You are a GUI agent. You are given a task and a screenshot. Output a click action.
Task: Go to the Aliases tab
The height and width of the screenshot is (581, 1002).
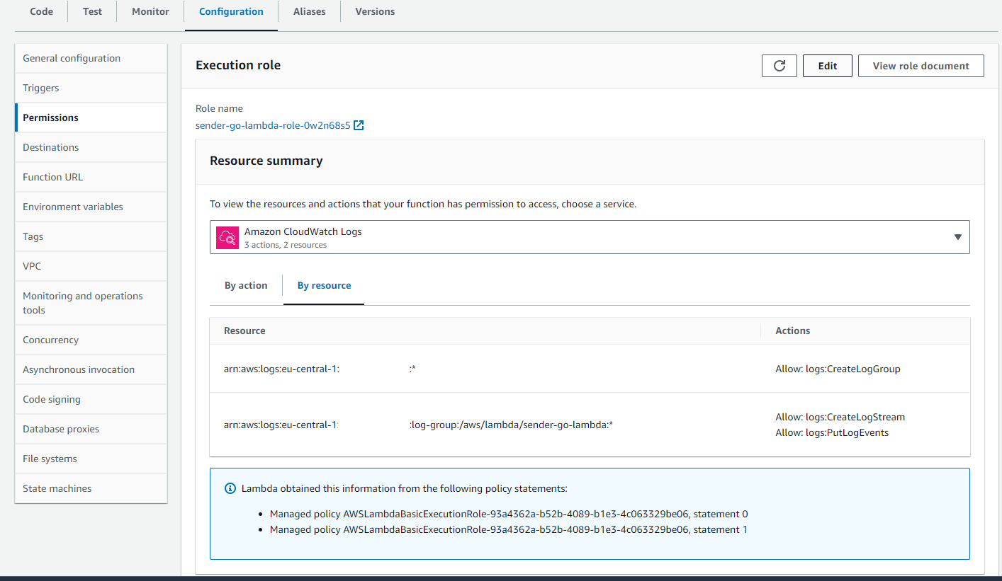tap(309, 11)
